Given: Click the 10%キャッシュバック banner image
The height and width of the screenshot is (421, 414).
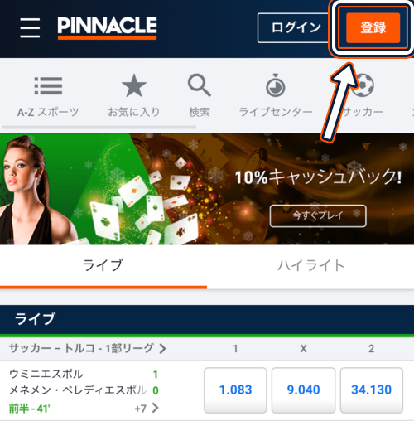Looking at the screenshot, I should click(x=207, y=189).
